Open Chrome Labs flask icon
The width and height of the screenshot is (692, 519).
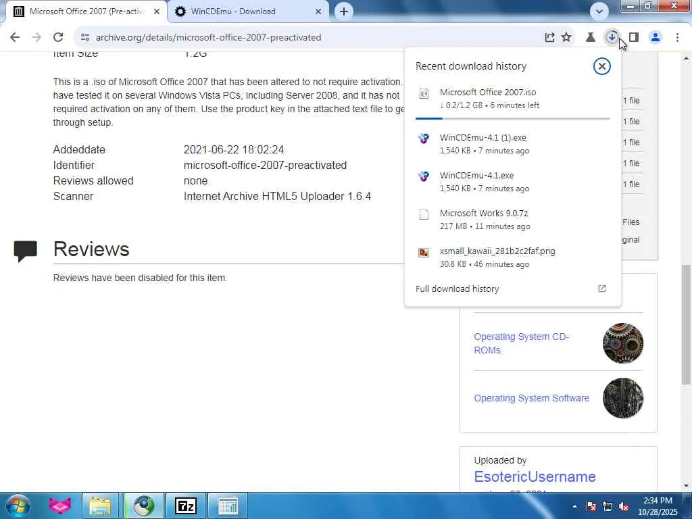tap(590, 38)
